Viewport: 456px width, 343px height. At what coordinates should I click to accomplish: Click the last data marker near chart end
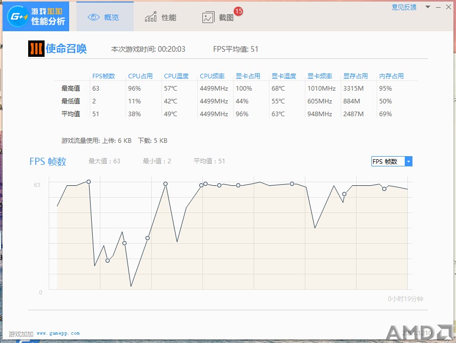[384, 189]
